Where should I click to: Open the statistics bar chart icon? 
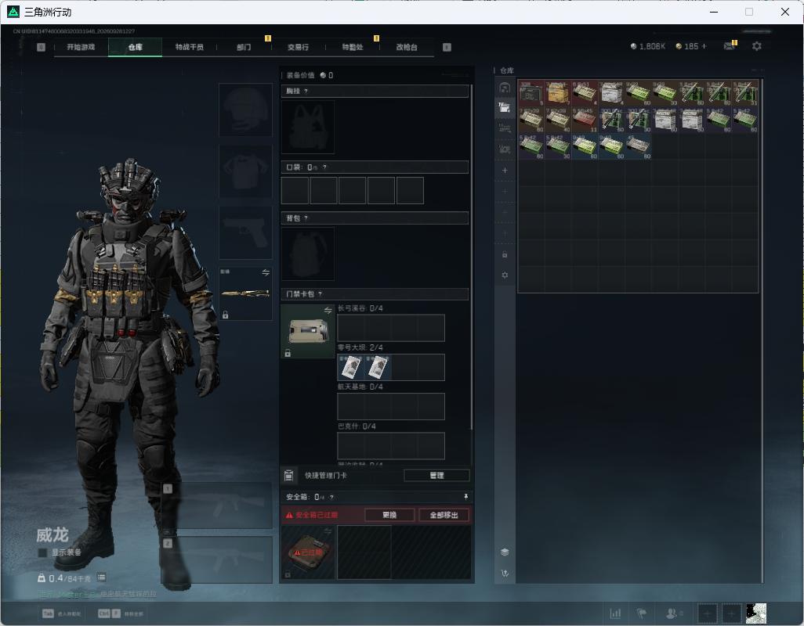point(615,613)
